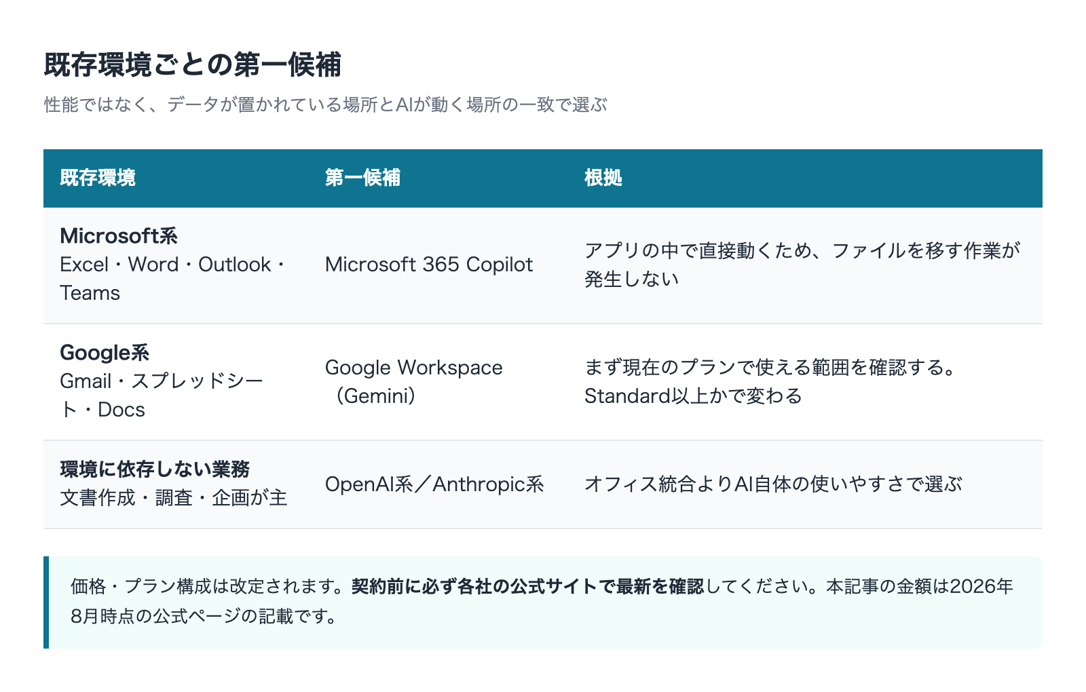The image size is (1086, 692).
Task: Click the 第一候補 column header
Action: coord(362,178)
